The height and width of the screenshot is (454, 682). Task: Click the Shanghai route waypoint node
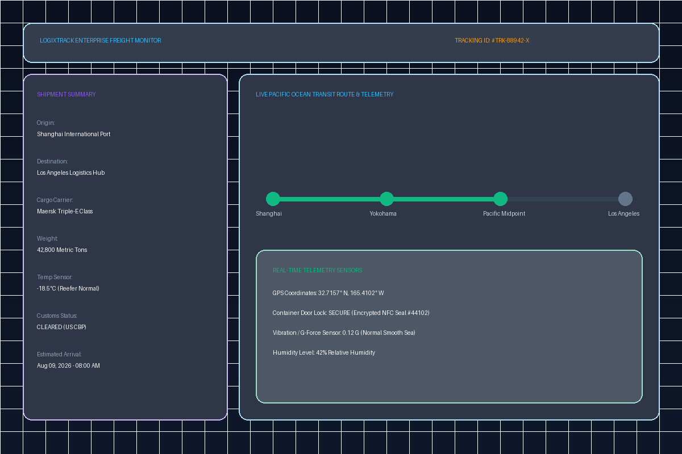click(273, 199)
